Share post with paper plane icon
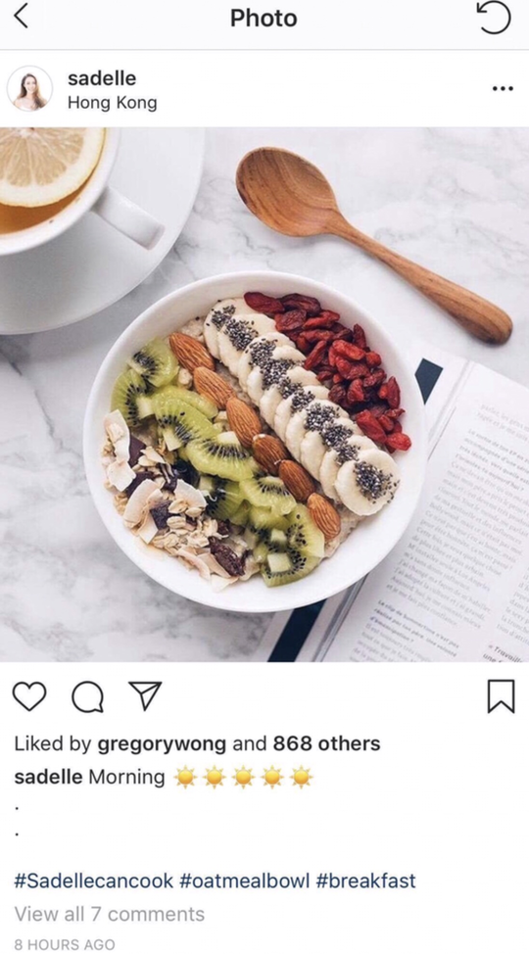This screenshot has height=954, width=529. tap(145, 696)
